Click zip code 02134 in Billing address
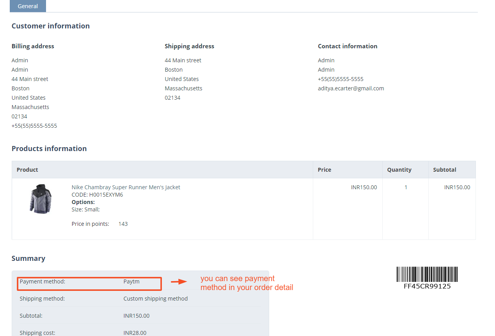495x336 pixels. (20, 116)
